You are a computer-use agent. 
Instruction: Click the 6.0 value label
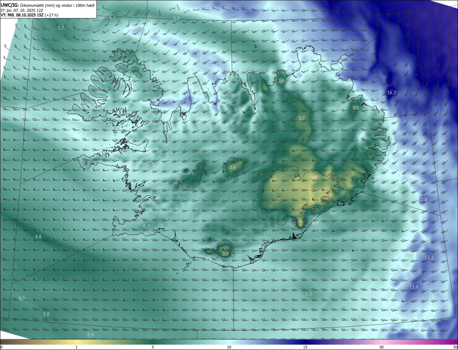(x=87, y=163)
